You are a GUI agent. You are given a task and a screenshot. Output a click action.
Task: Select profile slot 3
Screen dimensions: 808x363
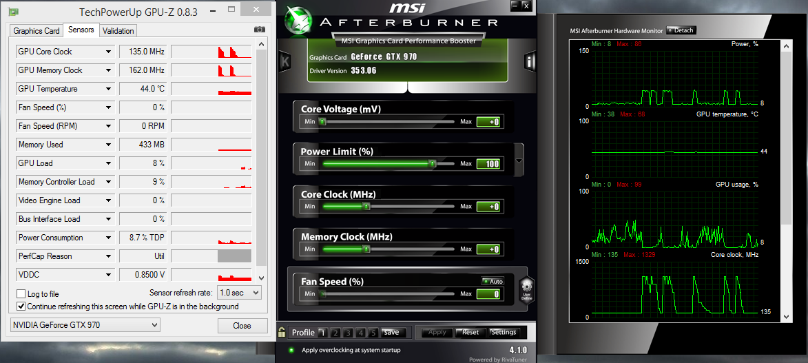click(349, 333)
